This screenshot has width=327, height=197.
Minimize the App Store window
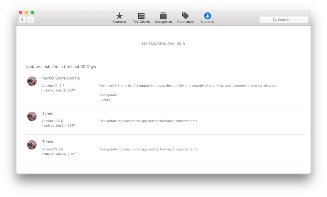coord(27,13)
